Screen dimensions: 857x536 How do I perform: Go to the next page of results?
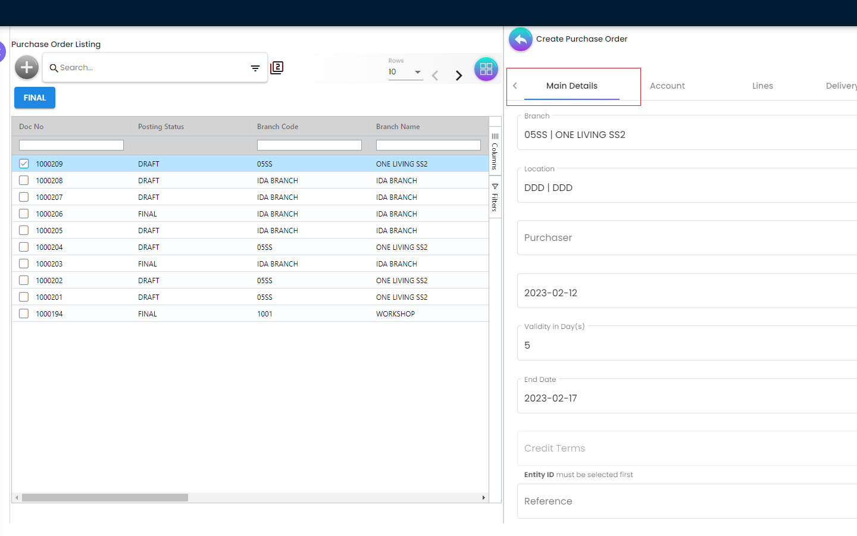coord(459,76)
